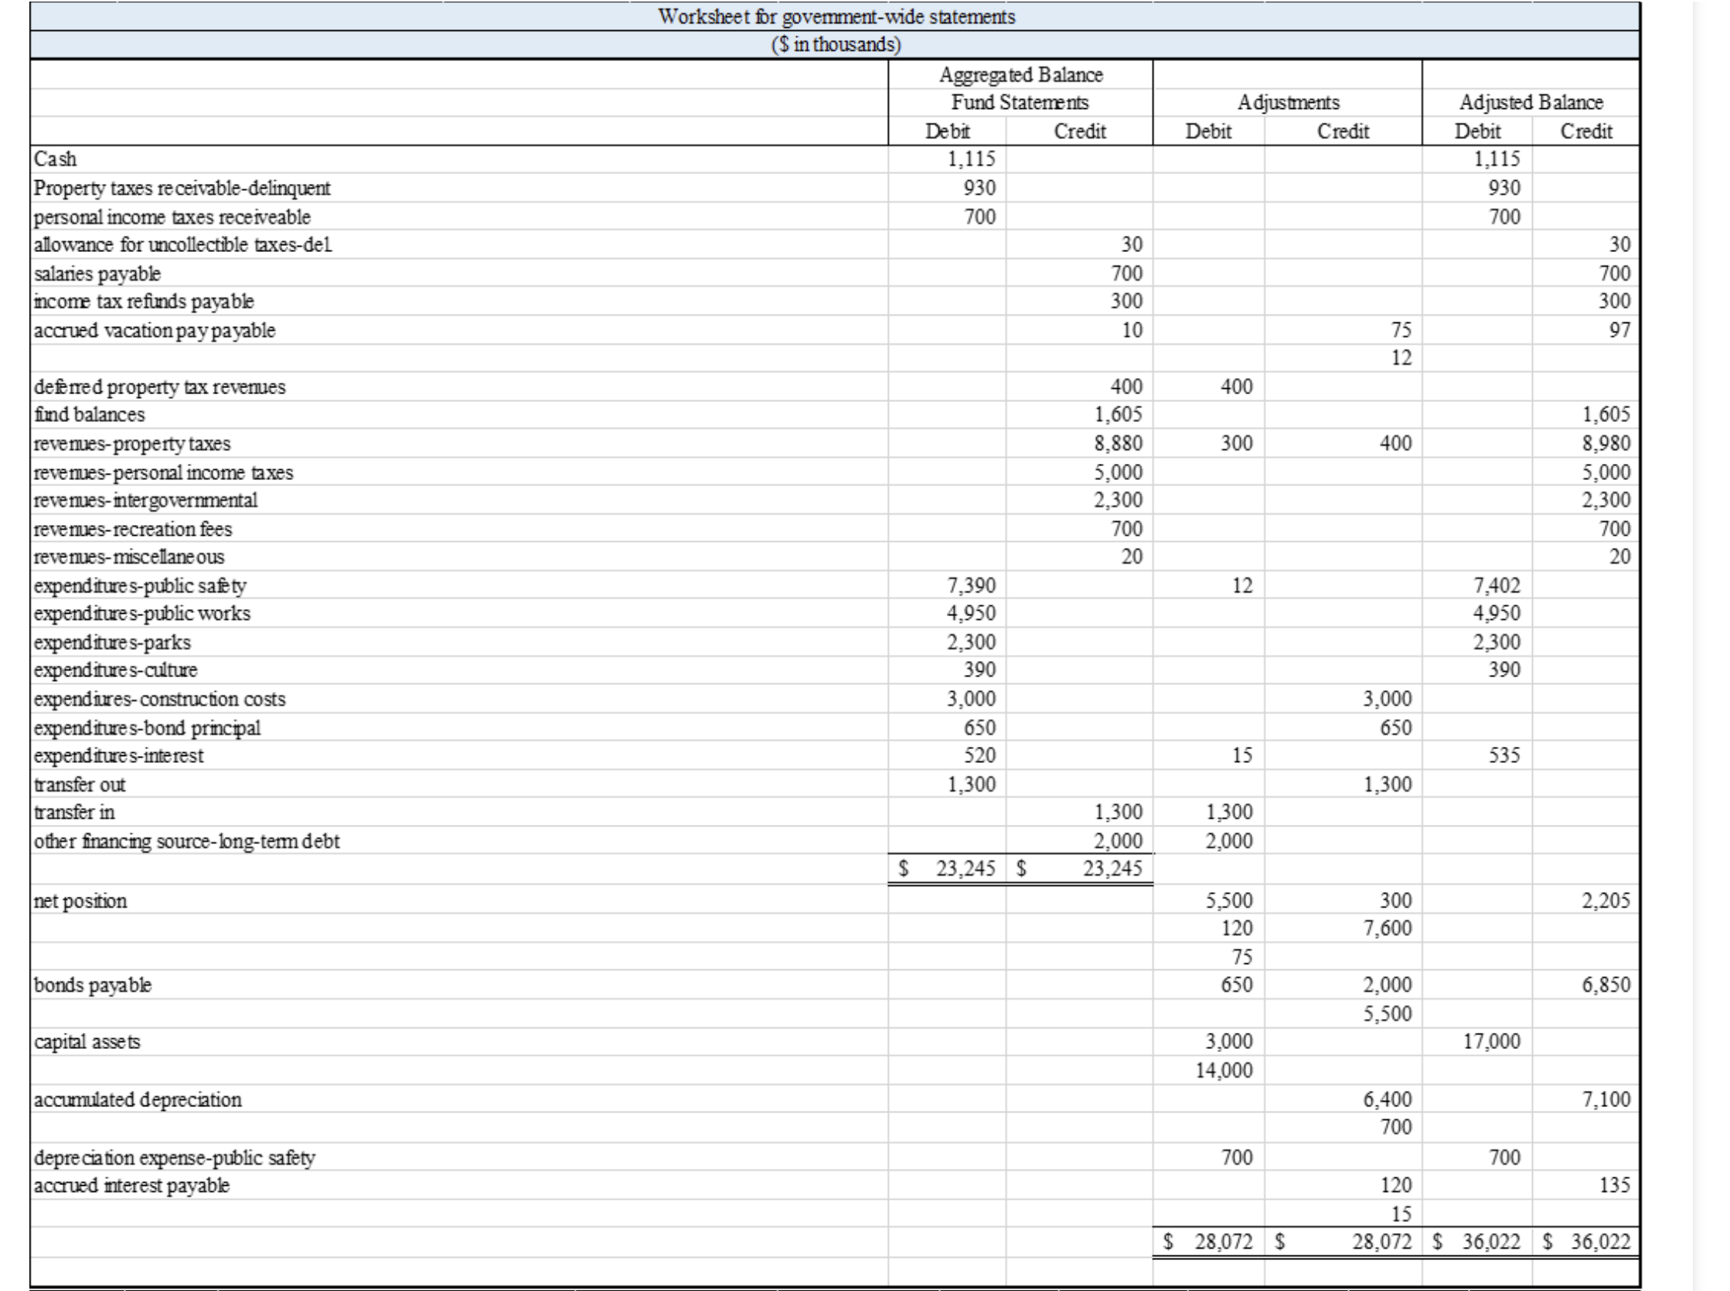
Task: Click the "Worksheet for government-wide statements" title cell
Action: coord(836,17)
